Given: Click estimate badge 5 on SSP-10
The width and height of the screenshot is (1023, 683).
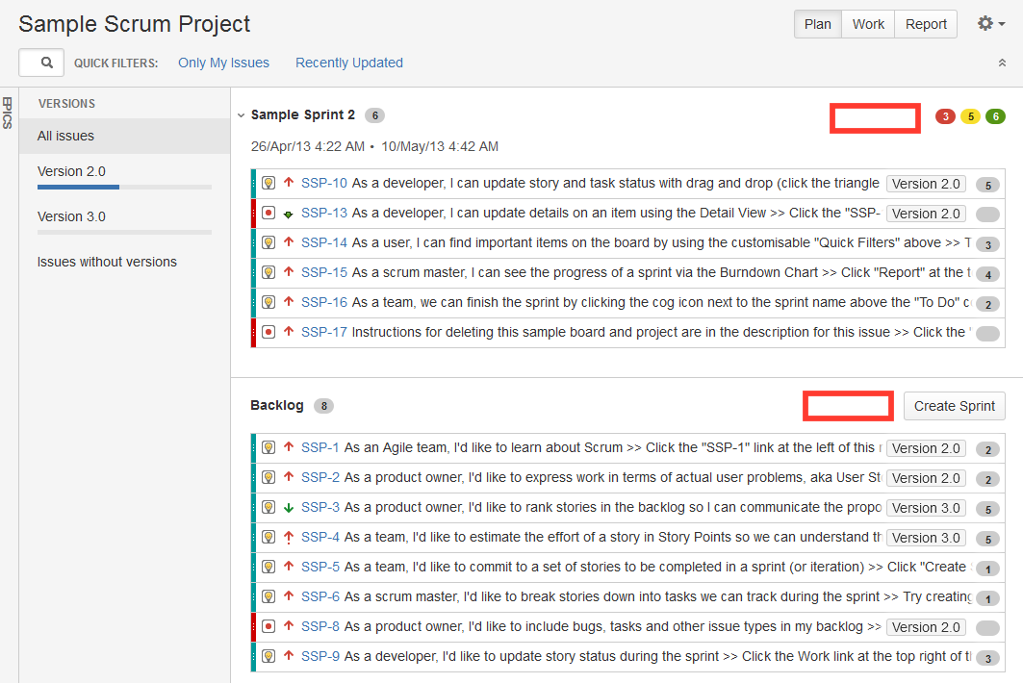Looking at the screenshot, I should point(987,186).
